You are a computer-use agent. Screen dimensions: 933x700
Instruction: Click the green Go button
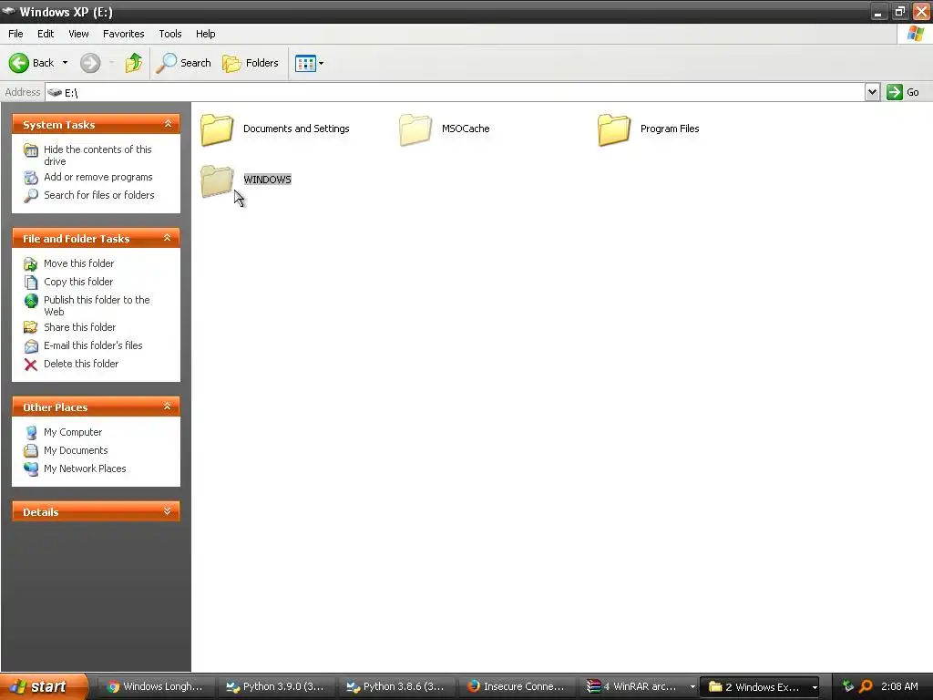(x=903, y=92)
